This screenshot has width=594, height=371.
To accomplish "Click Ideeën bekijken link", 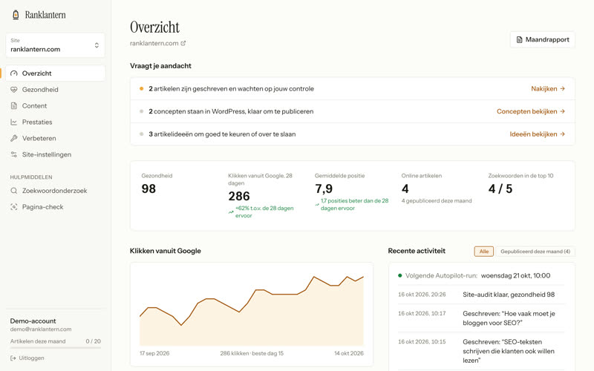I will 537,134.
